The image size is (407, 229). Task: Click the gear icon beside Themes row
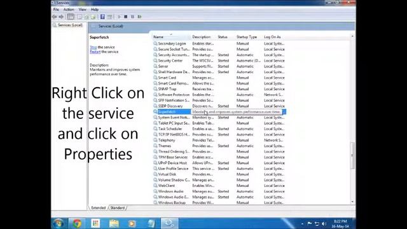point(155,146)
